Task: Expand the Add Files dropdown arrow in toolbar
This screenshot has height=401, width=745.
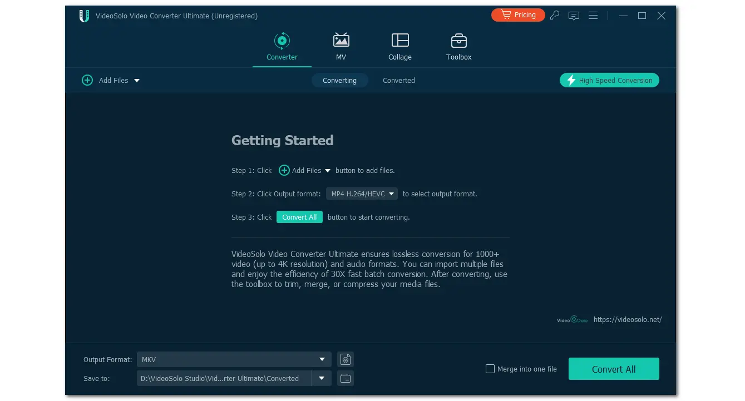Action: [137, 81]
